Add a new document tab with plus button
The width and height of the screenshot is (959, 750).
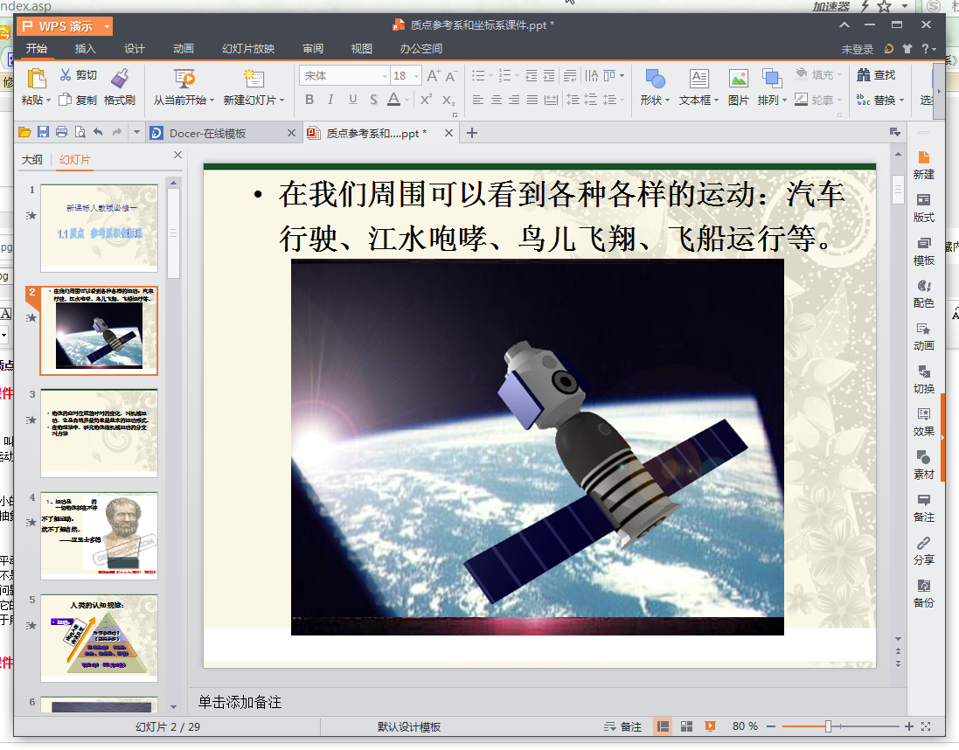click(471, 133)
